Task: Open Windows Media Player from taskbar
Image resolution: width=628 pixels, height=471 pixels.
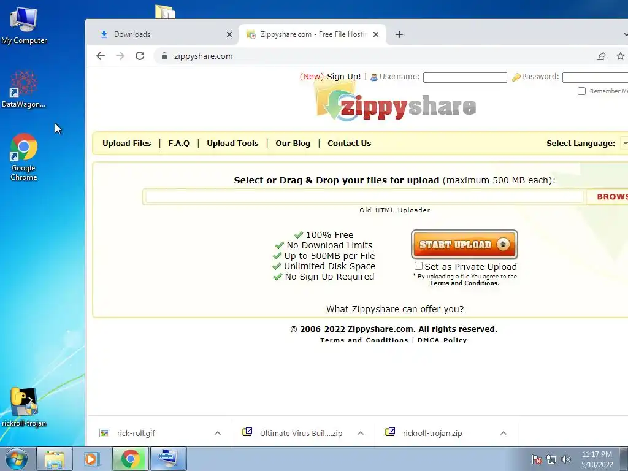Action: pos(92,459)
